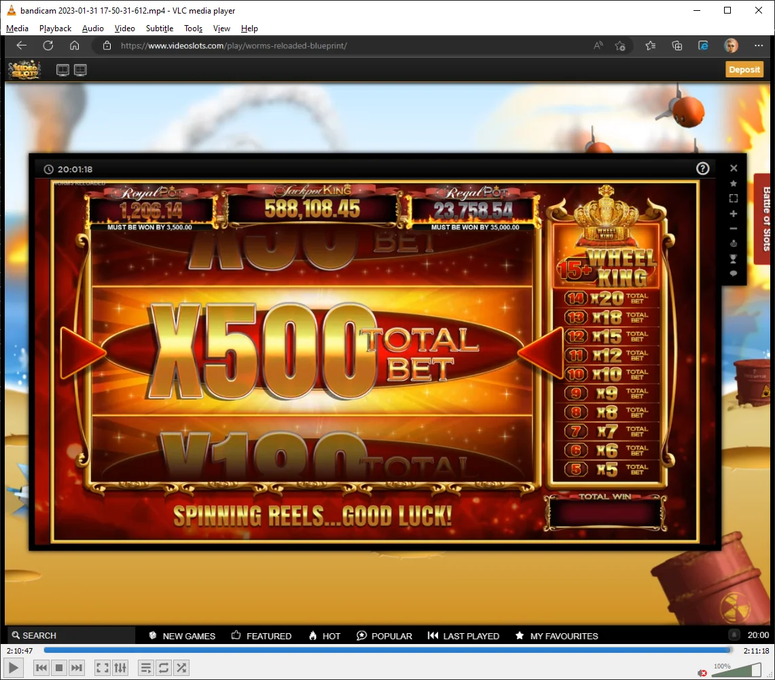
Task: Skip to previous media in VLC
Action: coord(41,668)
